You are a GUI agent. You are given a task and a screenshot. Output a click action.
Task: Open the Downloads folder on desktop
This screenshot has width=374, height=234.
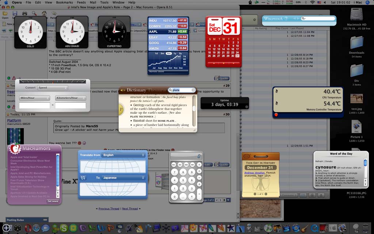356,43
